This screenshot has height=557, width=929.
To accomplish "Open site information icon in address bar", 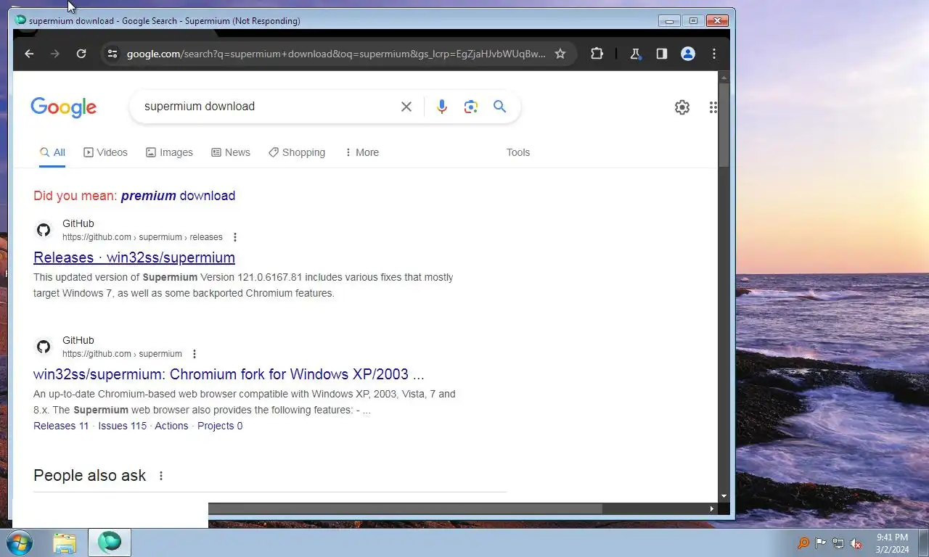I will click(112, 54).
